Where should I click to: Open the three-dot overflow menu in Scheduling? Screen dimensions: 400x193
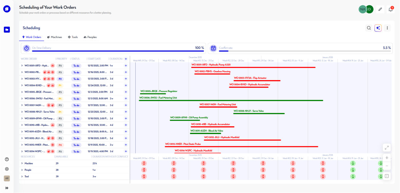387,28
